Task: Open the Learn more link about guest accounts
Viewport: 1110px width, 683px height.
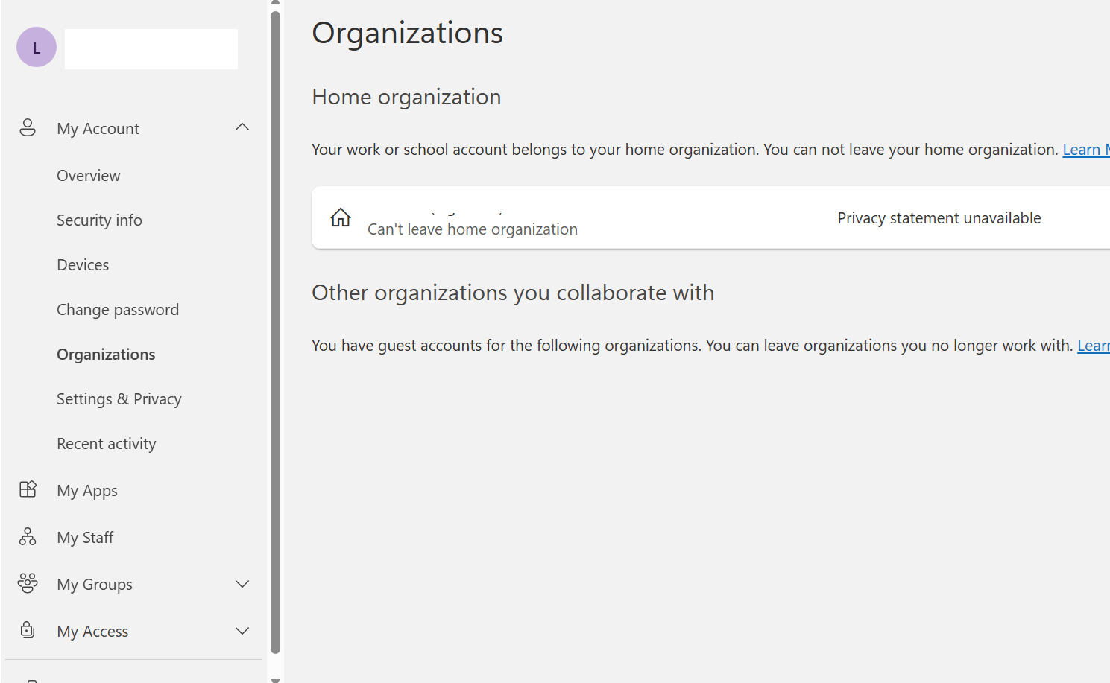Action: [x=1094, y=346]
